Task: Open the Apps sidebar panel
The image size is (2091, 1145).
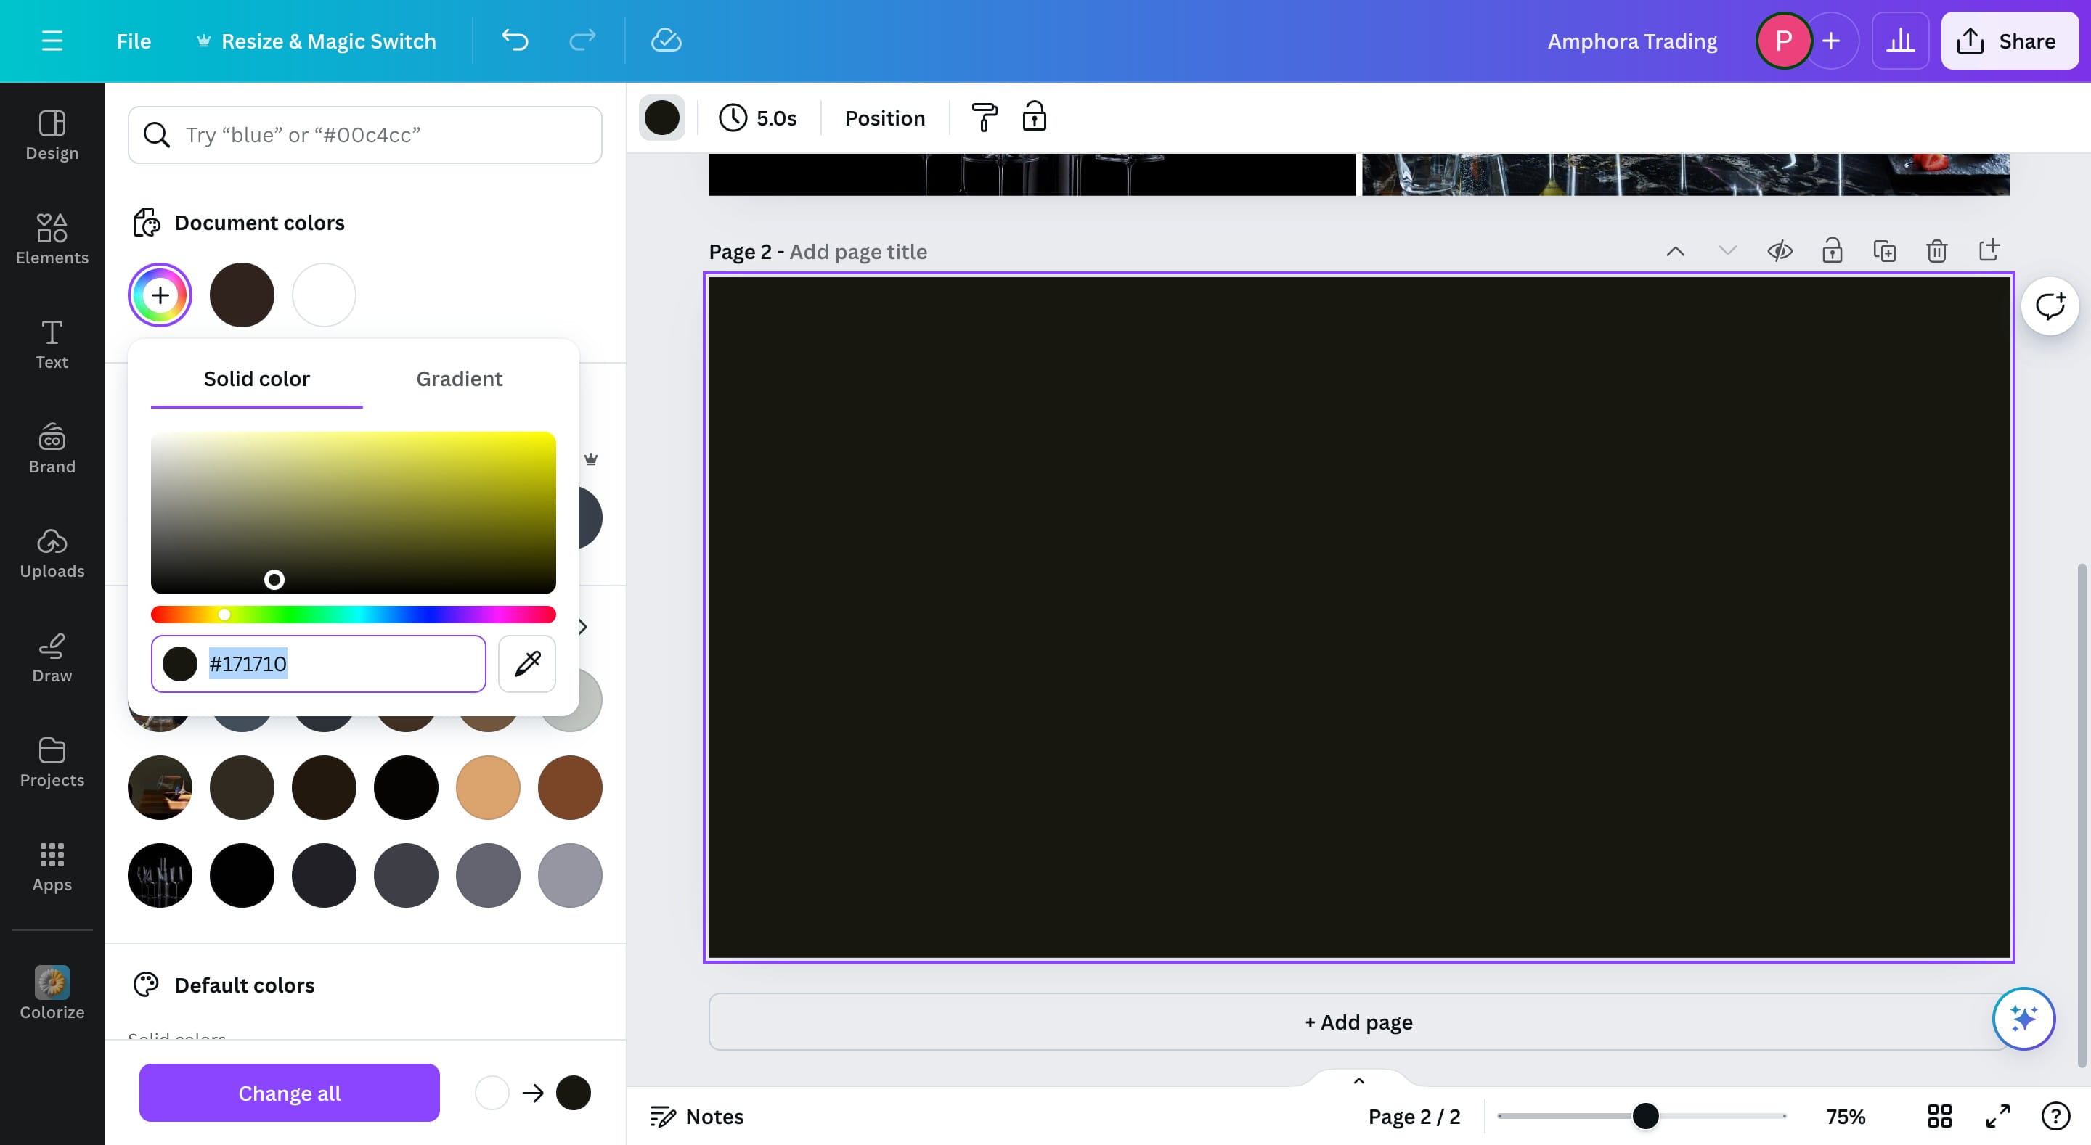Action: (x=52, y=866)
